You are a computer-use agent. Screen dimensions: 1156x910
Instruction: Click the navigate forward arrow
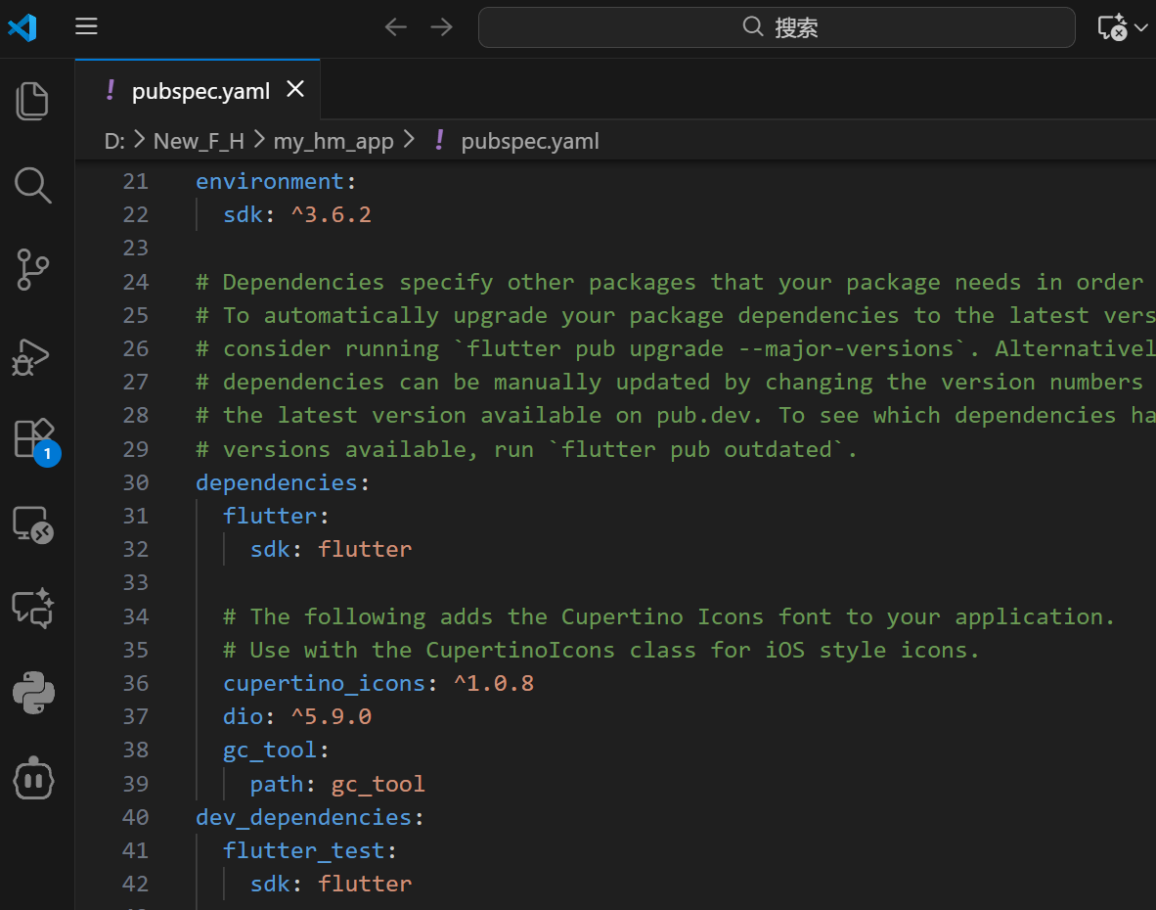[x=440, y=26]
